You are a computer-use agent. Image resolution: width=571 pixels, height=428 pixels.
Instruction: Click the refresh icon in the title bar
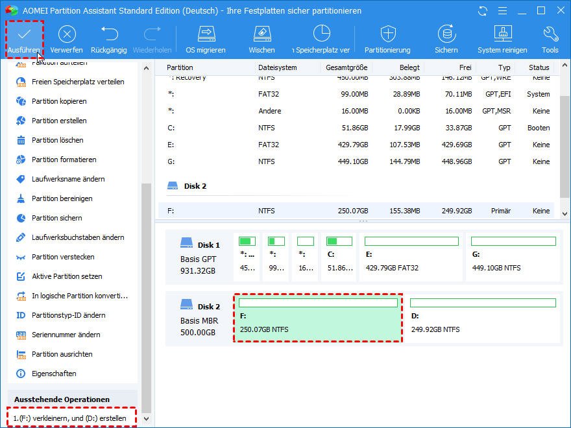coord(483,11)
